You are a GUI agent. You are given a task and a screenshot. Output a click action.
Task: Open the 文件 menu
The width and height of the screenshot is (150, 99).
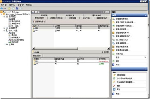4,5
